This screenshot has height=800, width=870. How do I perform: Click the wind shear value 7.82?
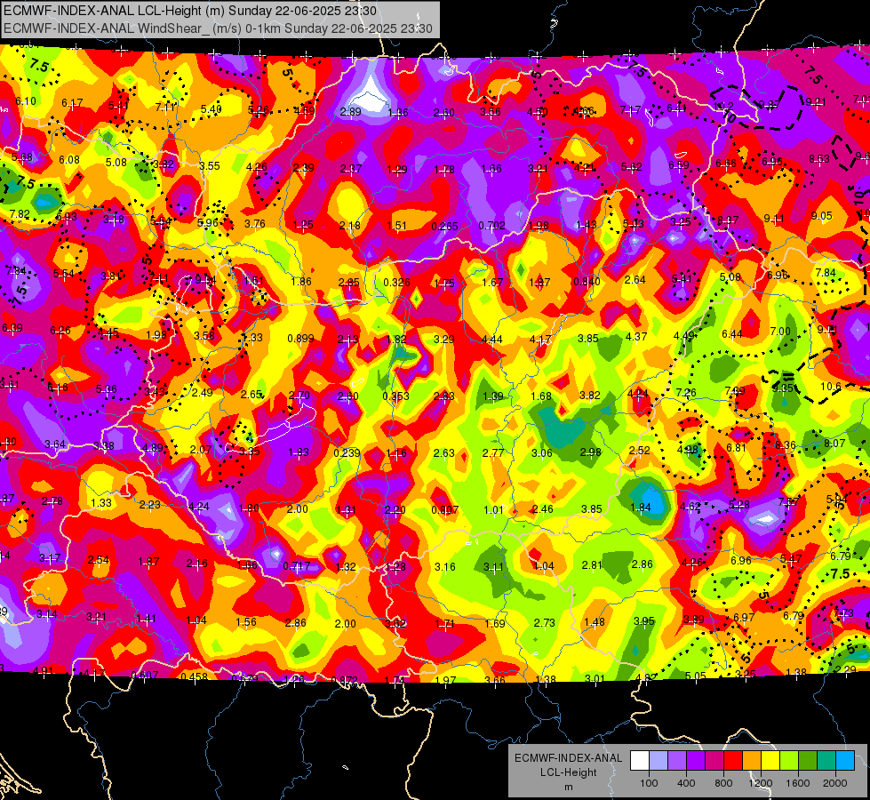click(x=20, y=214)
